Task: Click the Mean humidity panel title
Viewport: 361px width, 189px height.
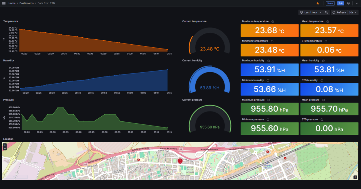Action: pyautogui.click(x=310, y=60)
